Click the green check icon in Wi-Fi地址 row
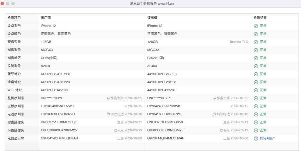The image size is (301, 151). (256, 90)
